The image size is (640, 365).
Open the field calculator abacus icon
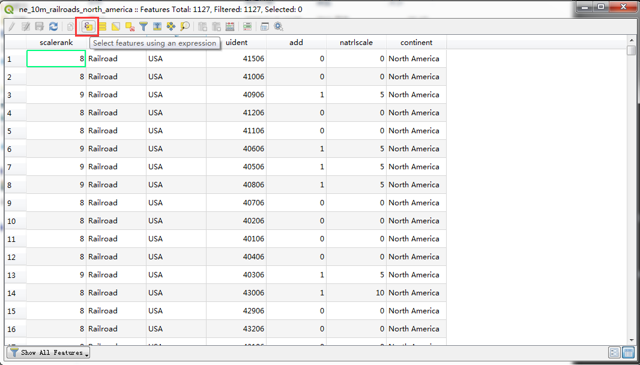tap(230, 27)
